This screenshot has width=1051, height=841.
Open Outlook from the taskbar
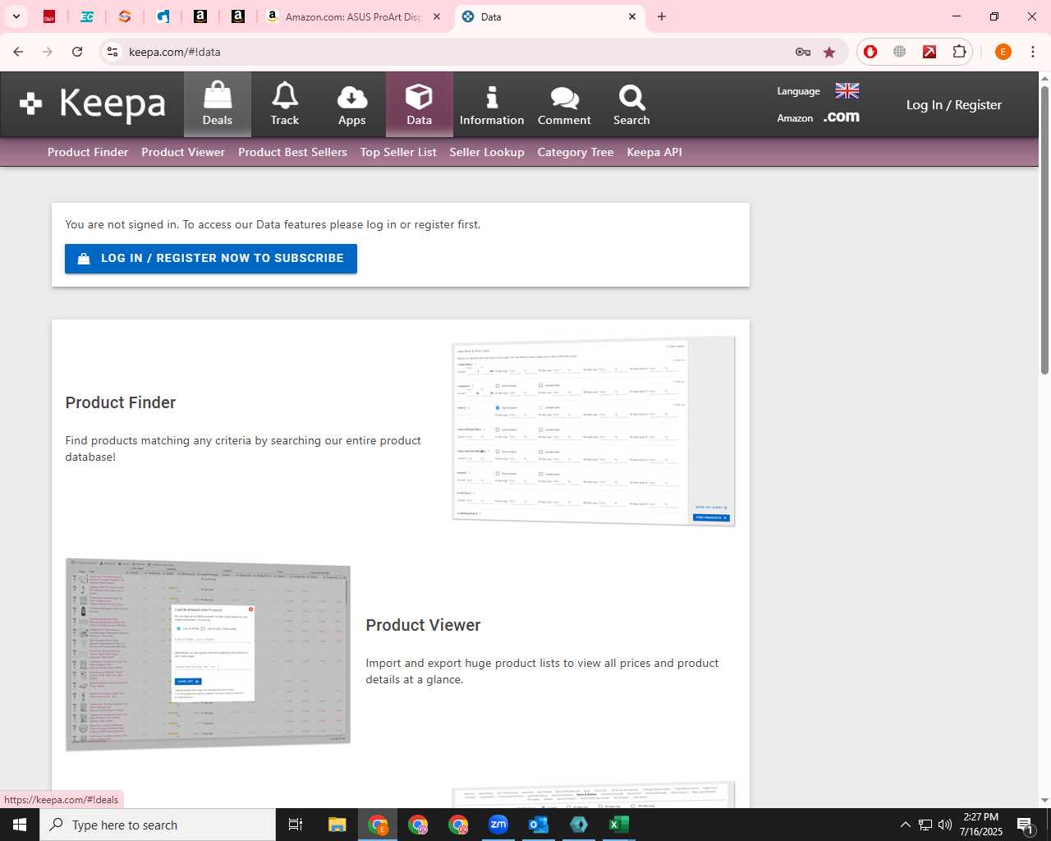click(539, 825)
